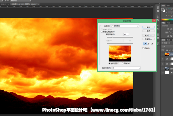Hide the Color Balance adjustment layer eye
Screen dimensions: 173x116
coord(162,64)
